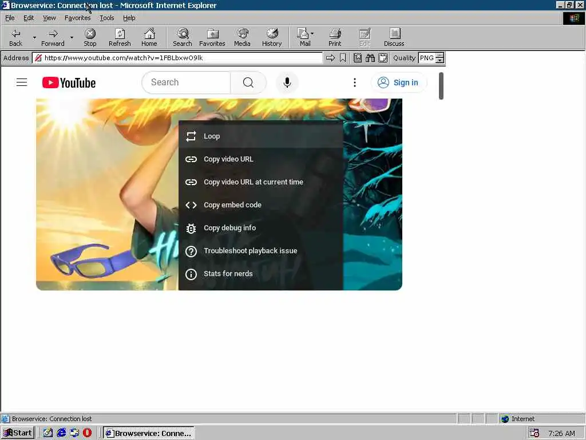This screenshot has width=586, height=440.
Task: Click the bookmarked page icon beside the binoculars
Action: tap(358, 58)
